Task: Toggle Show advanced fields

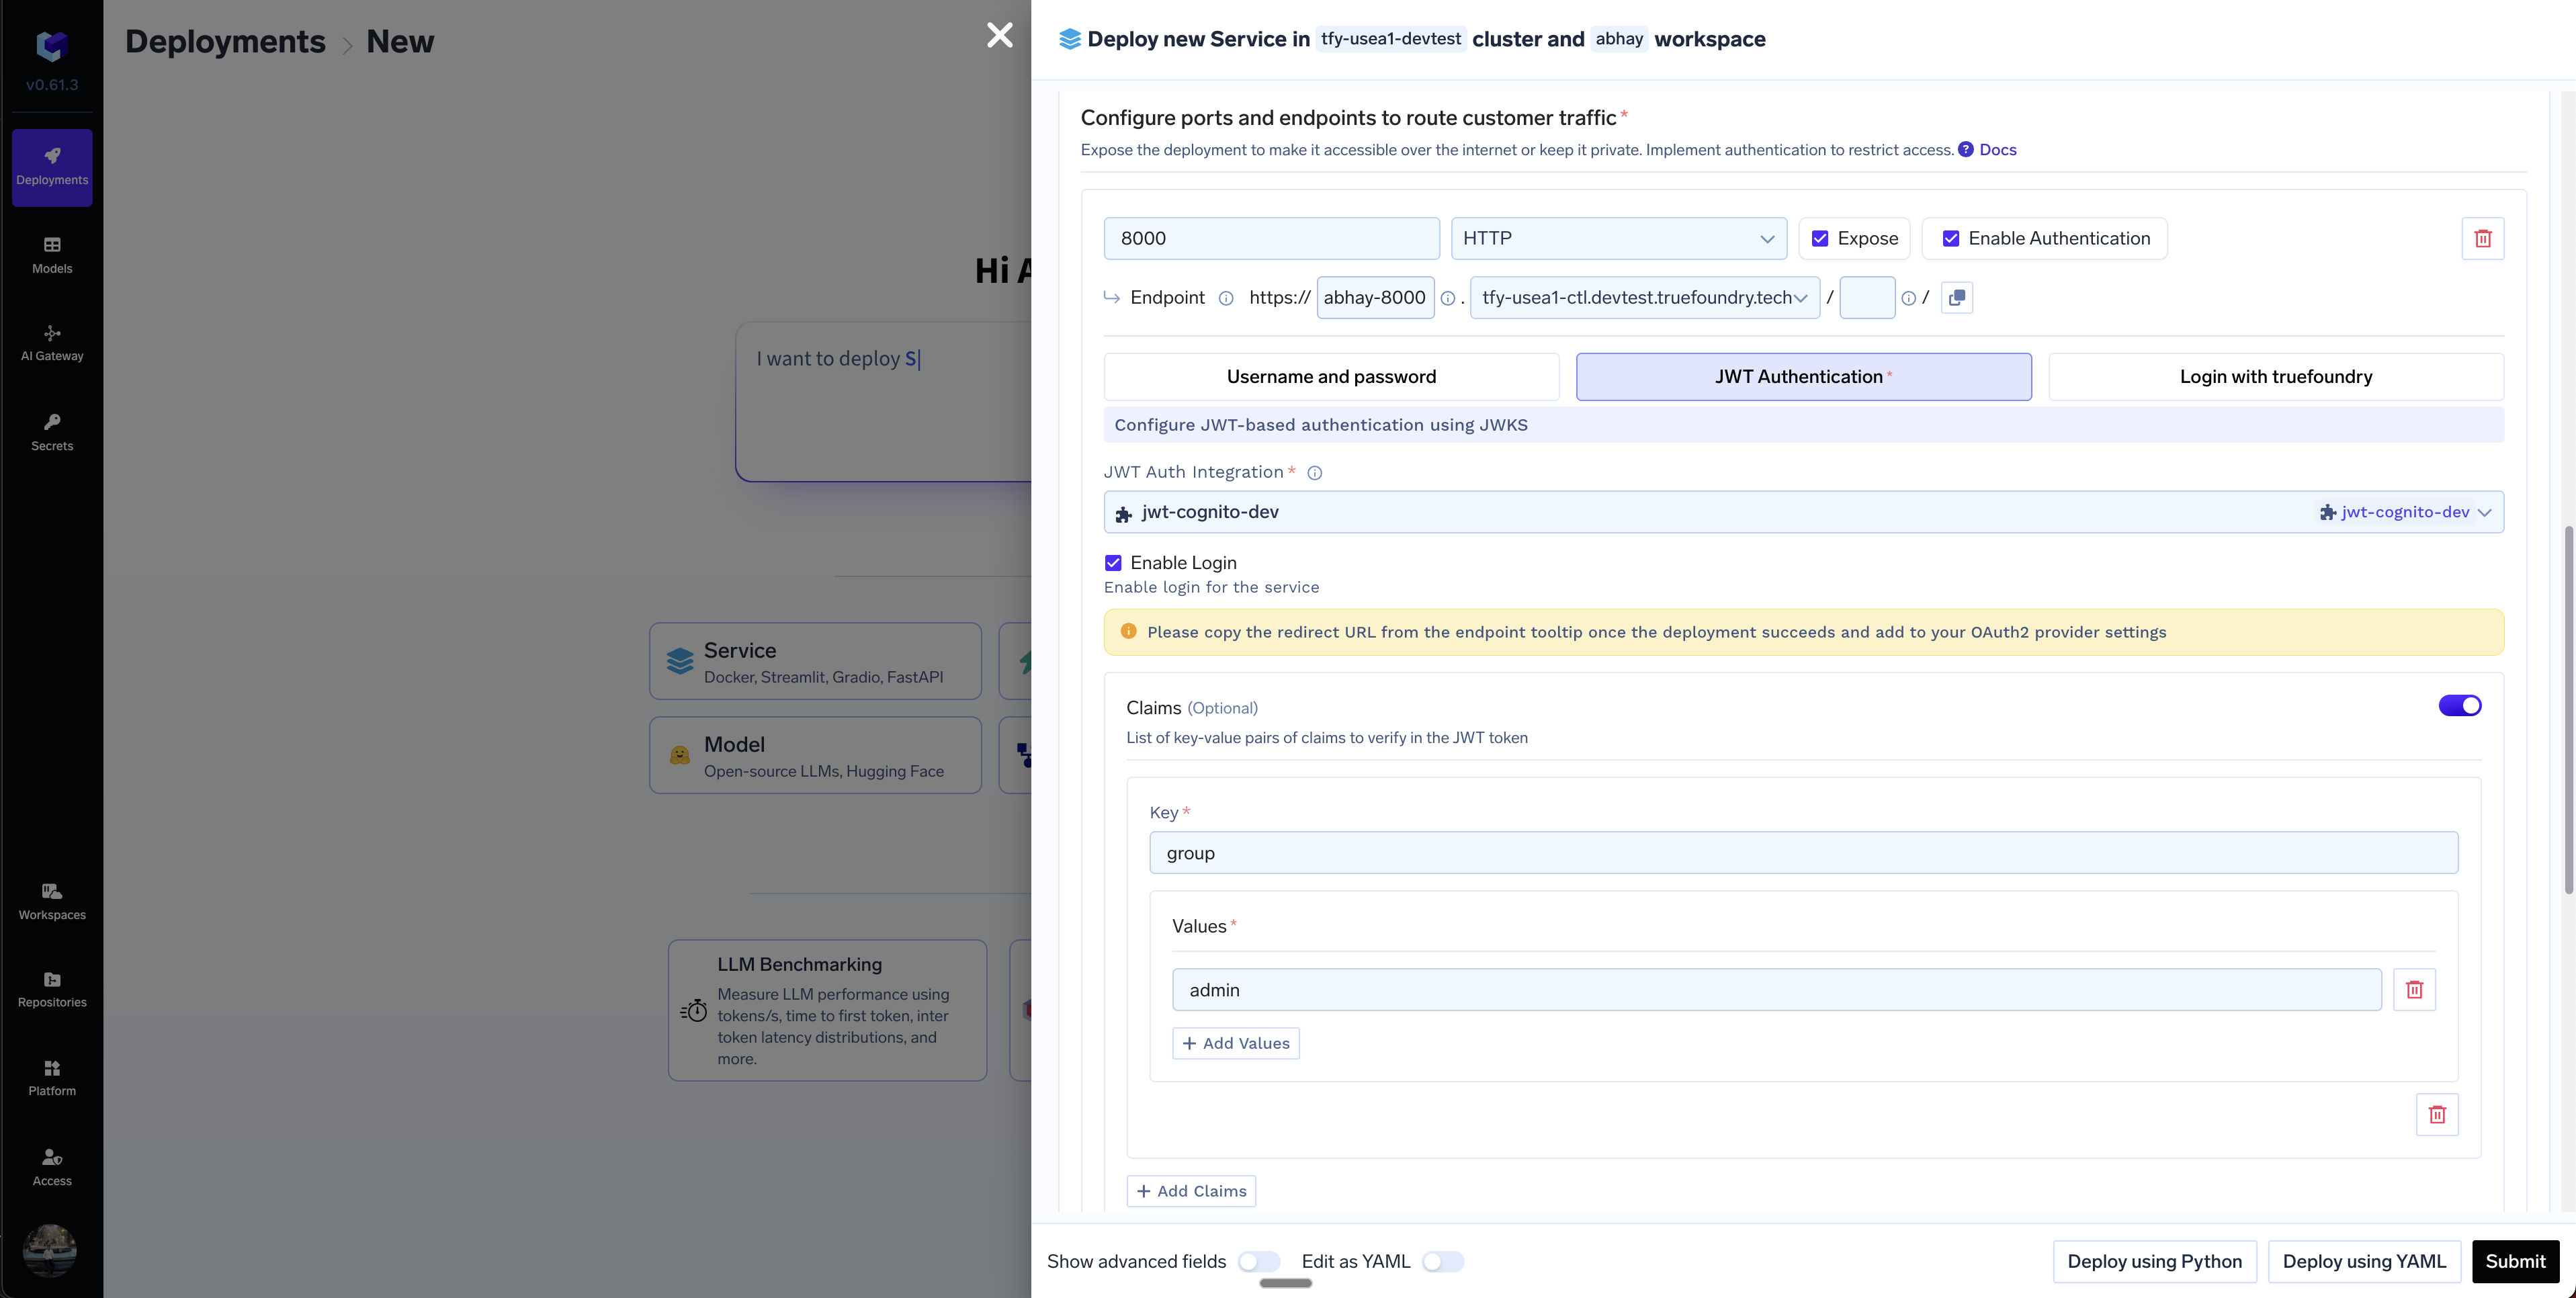Action: (1258, 1261)
